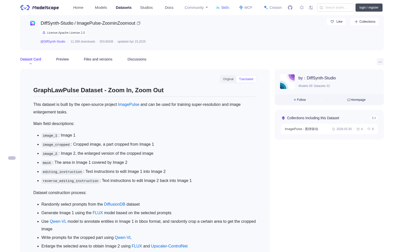Image resolution: width=404 pixels, height=252 pixels.
Task: Click 'updated Apr 15,2025' text
Action: [x=132, y=42]
